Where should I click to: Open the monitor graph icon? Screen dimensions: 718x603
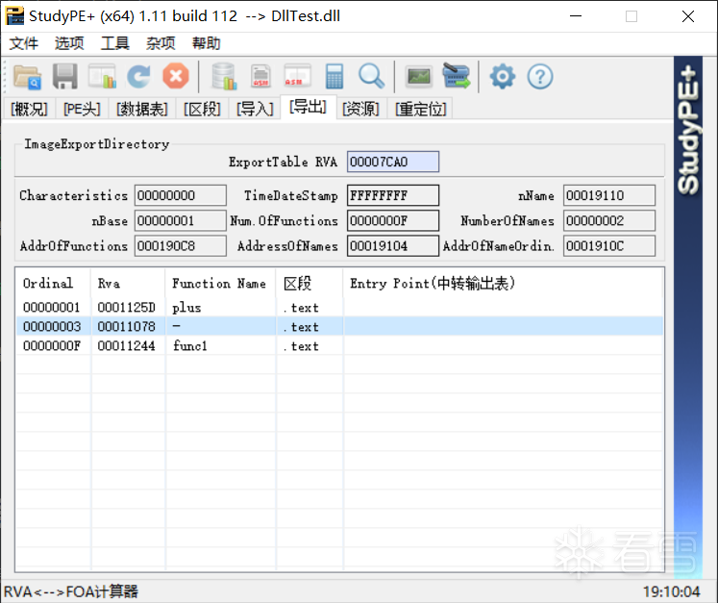pos(419,77)
